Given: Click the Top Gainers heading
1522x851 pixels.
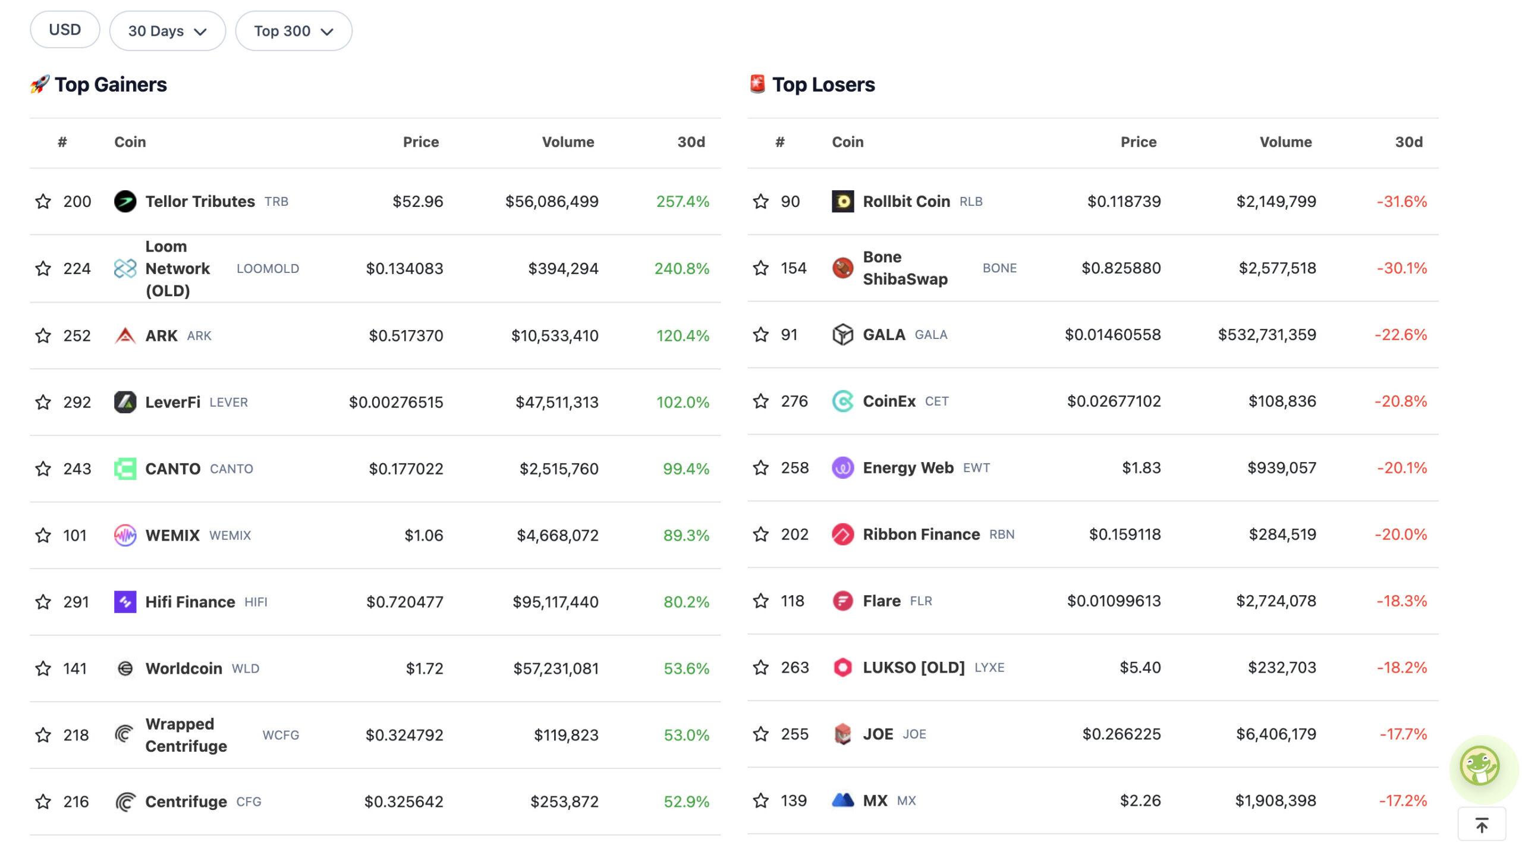Looking at the screenshot, I should click(111, 84).
